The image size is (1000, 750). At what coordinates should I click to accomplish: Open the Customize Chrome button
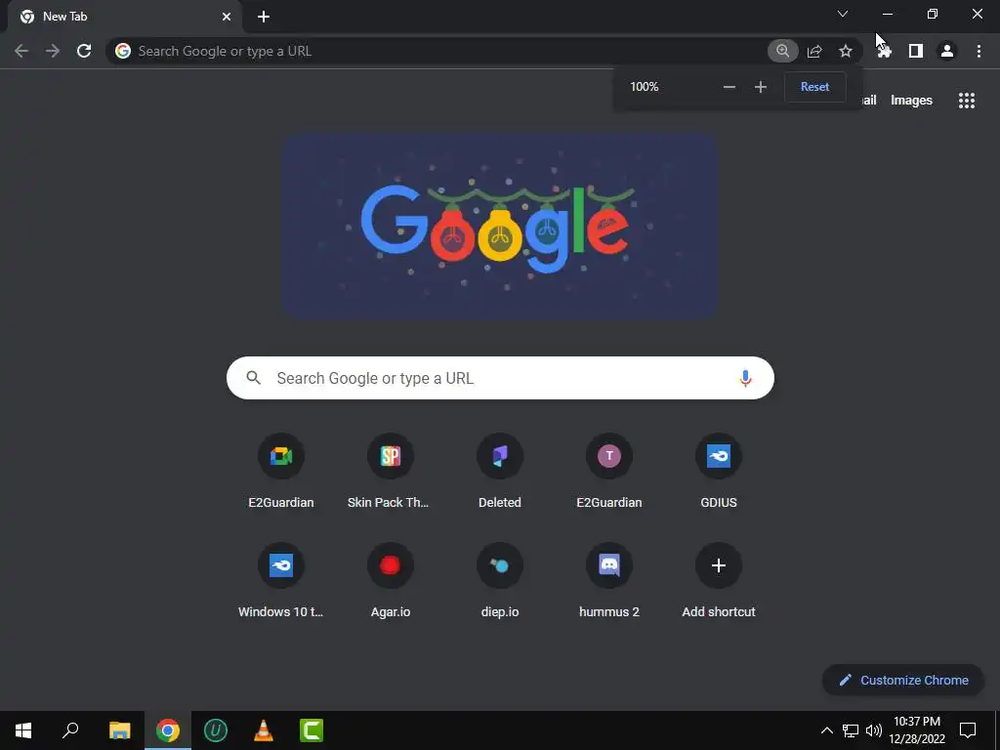903,680
